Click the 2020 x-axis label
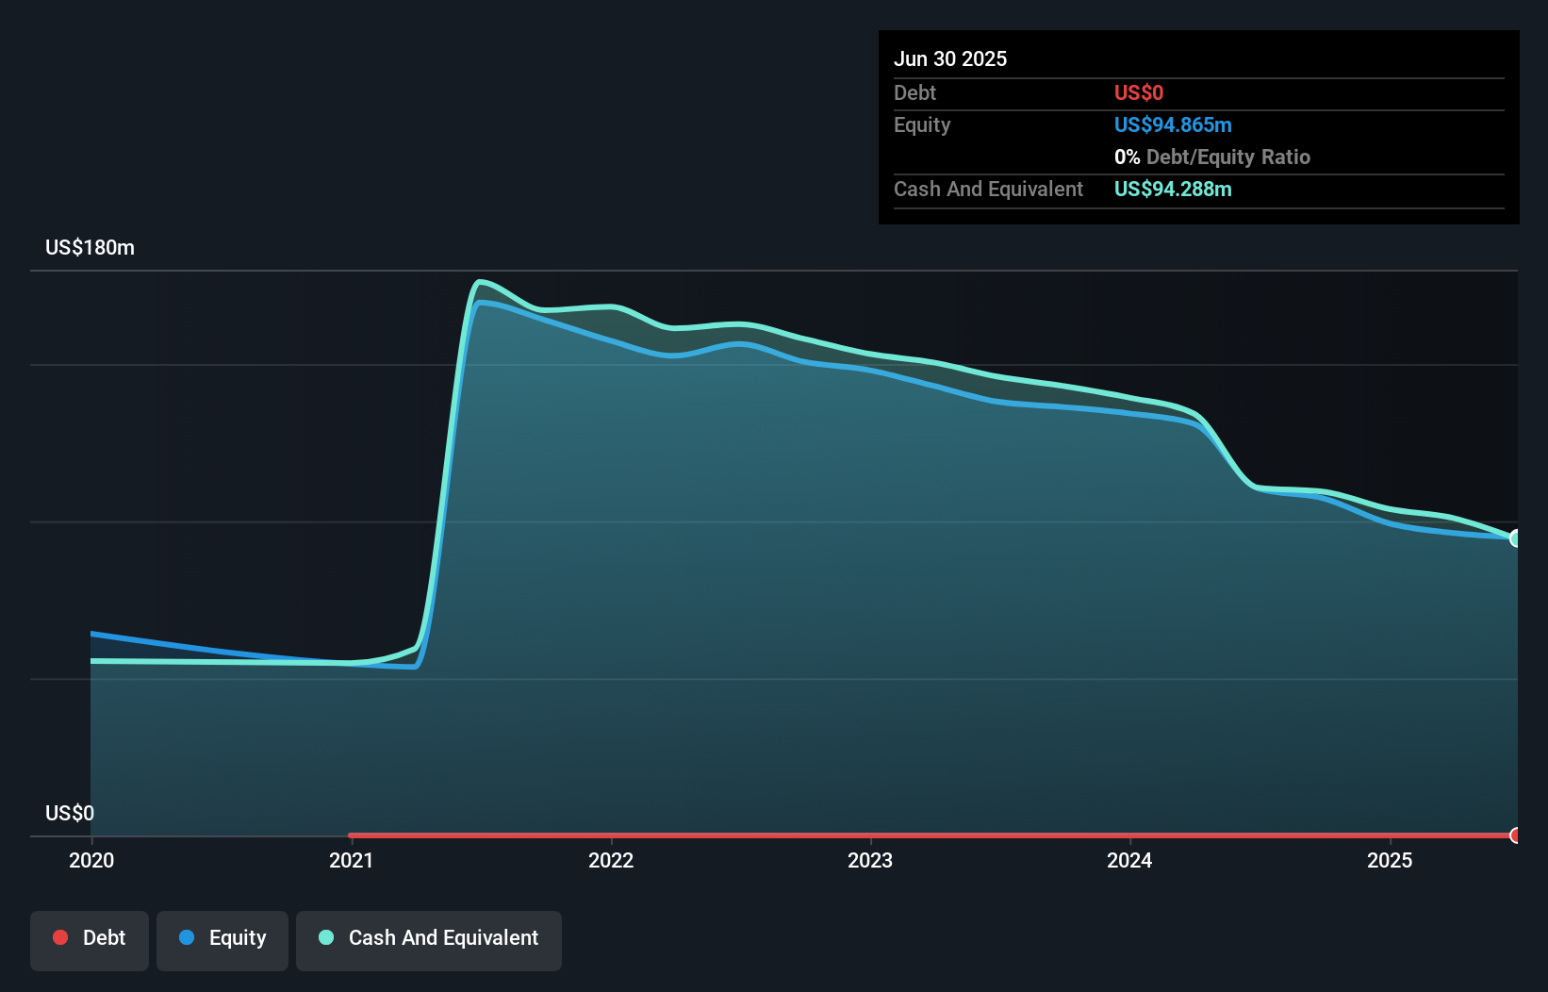Viewport: 1548px width, 992px height. point(91,860)
